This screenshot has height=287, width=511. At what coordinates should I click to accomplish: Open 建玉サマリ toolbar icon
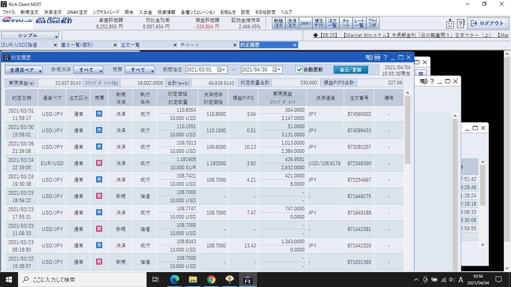(x=319, y=23)
